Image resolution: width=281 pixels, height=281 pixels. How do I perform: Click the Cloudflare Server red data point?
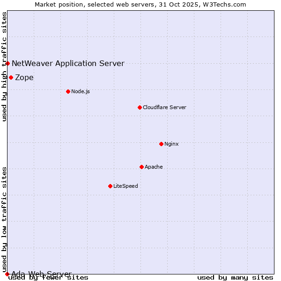[140, 107]
